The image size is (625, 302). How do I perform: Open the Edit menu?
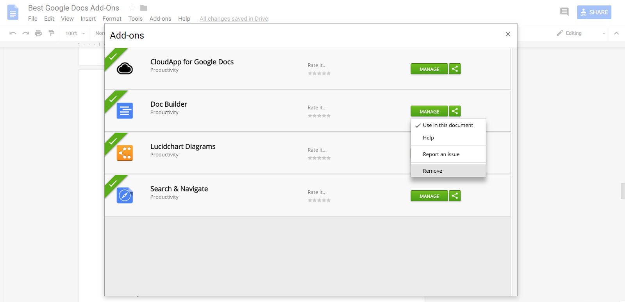49,19
